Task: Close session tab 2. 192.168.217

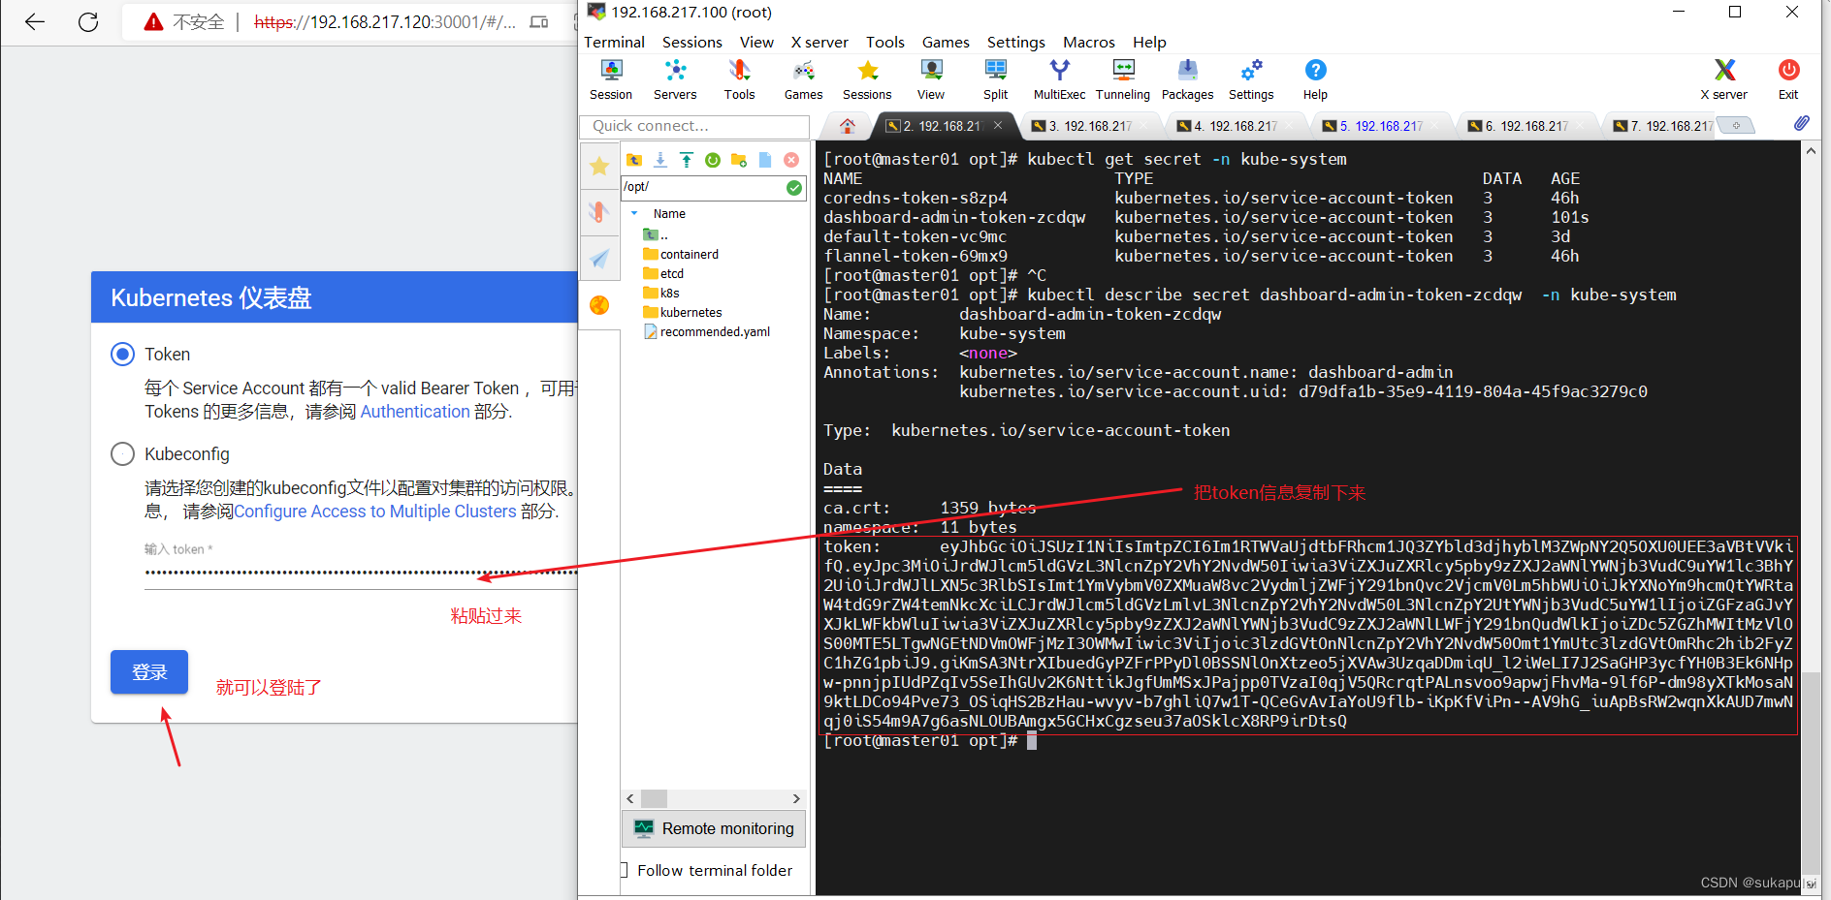Action: click(x=998, y=126)
